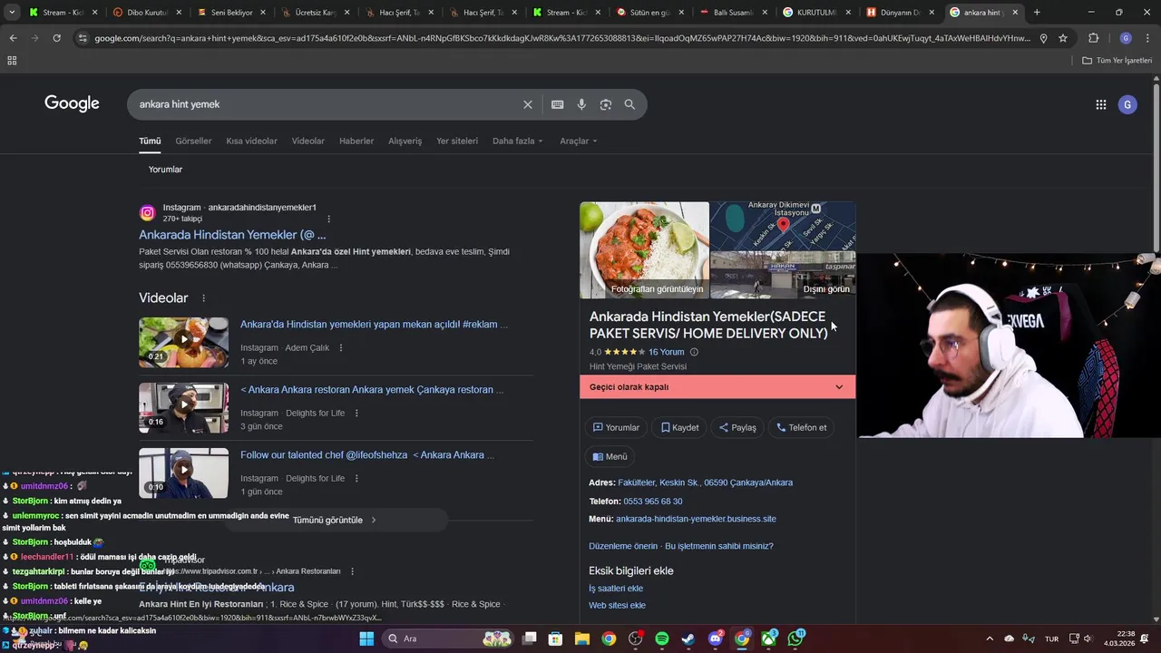
Task: Go back with the browser back arrow
Action: (x=13, y=38)
